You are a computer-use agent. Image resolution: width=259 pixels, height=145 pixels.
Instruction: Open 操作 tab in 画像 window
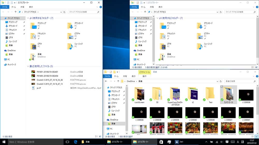(x=144, y=76)
